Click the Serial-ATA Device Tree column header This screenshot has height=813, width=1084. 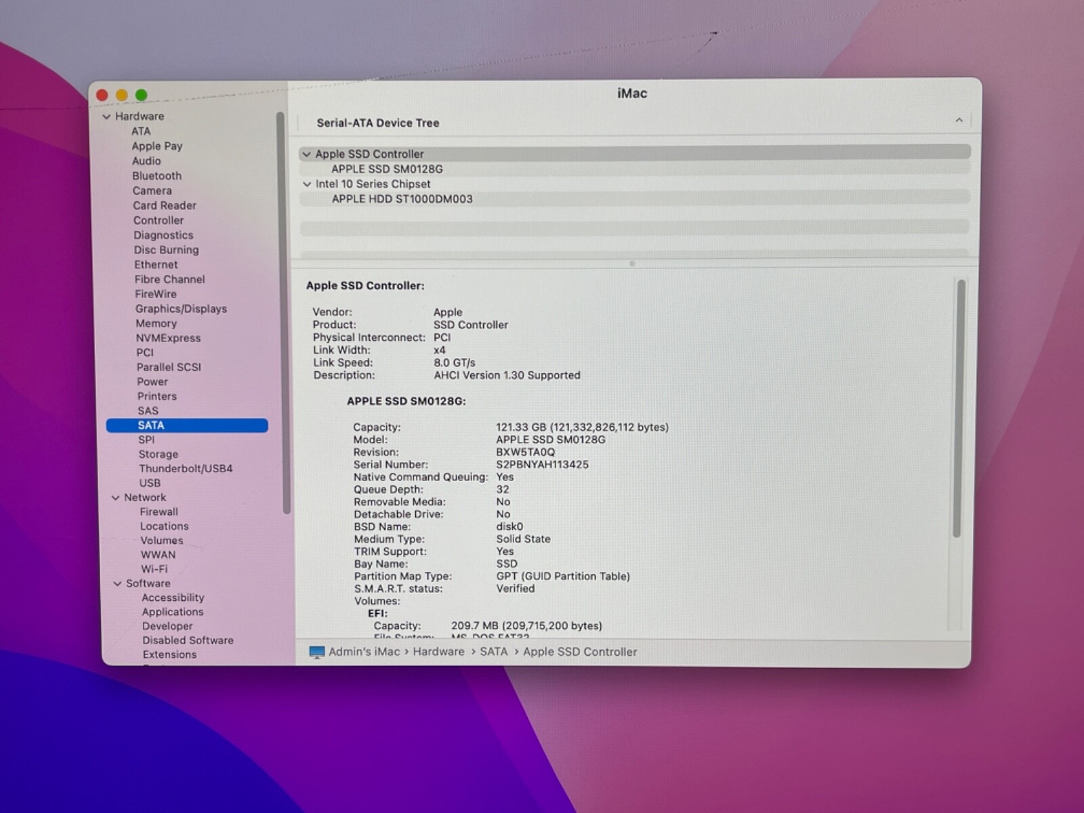[x=378, y=123]
